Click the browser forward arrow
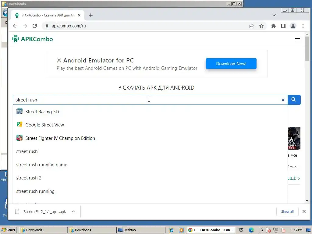This screenshot has width=312, height=234. pyautogui.click(x=25, y=26)
